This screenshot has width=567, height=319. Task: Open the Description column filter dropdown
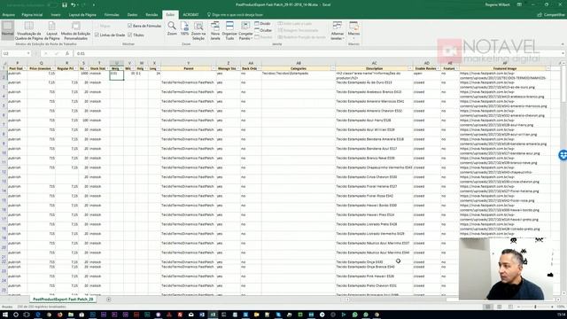(x=409, y=68)
